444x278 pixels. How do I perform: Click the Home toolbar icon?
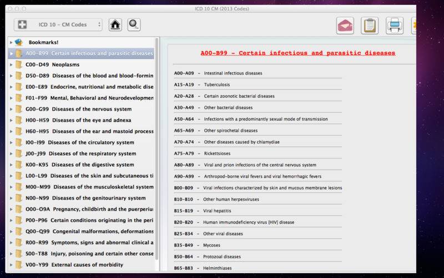pyautogui.click(x=115, y=24)
